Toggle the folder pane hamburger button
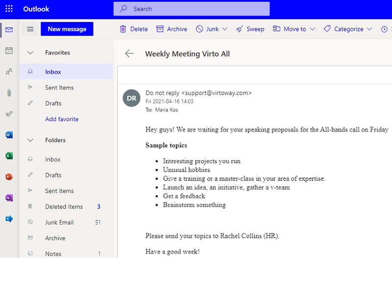 30,29
